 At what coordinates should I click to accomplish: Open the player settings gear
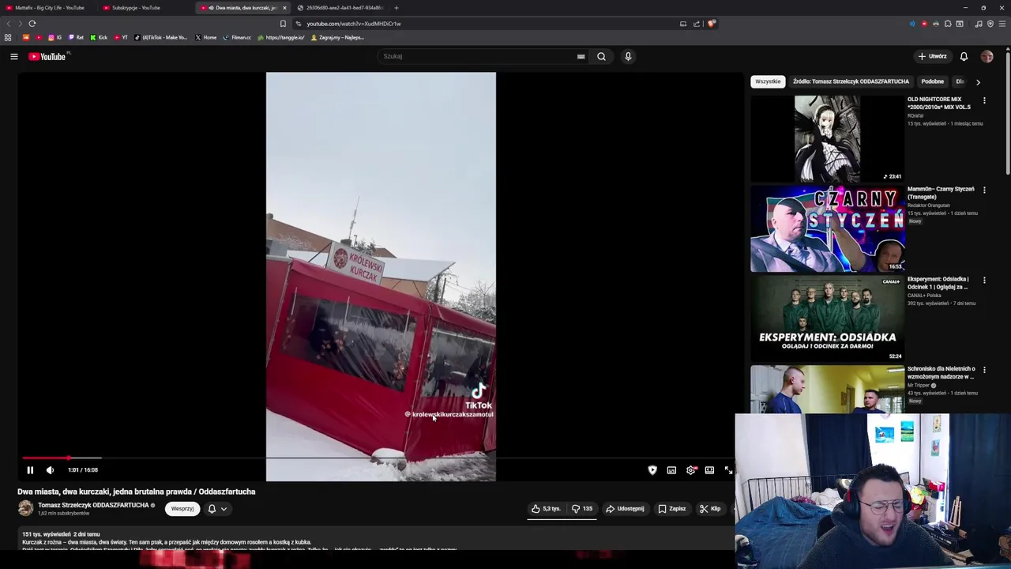coord(690,470)
